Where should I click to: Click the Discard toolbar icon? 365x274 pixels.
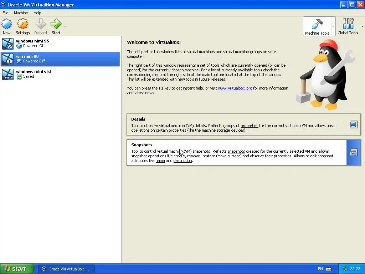41,24
